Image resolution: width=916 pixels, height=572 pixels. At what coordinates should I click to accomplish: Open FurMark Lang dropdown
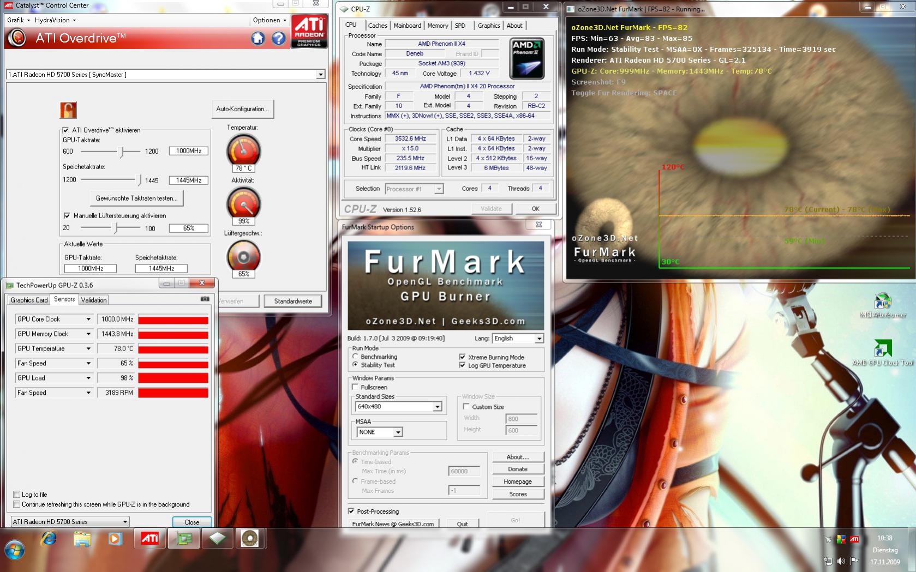518,339
